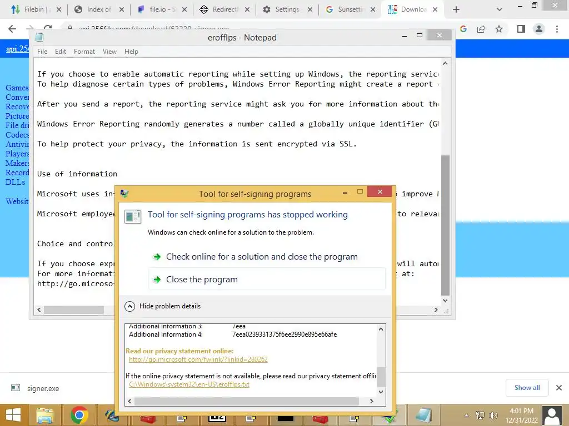Click the problem details scroll down arrow
The image size is (569, 426).
coord(381,392)
